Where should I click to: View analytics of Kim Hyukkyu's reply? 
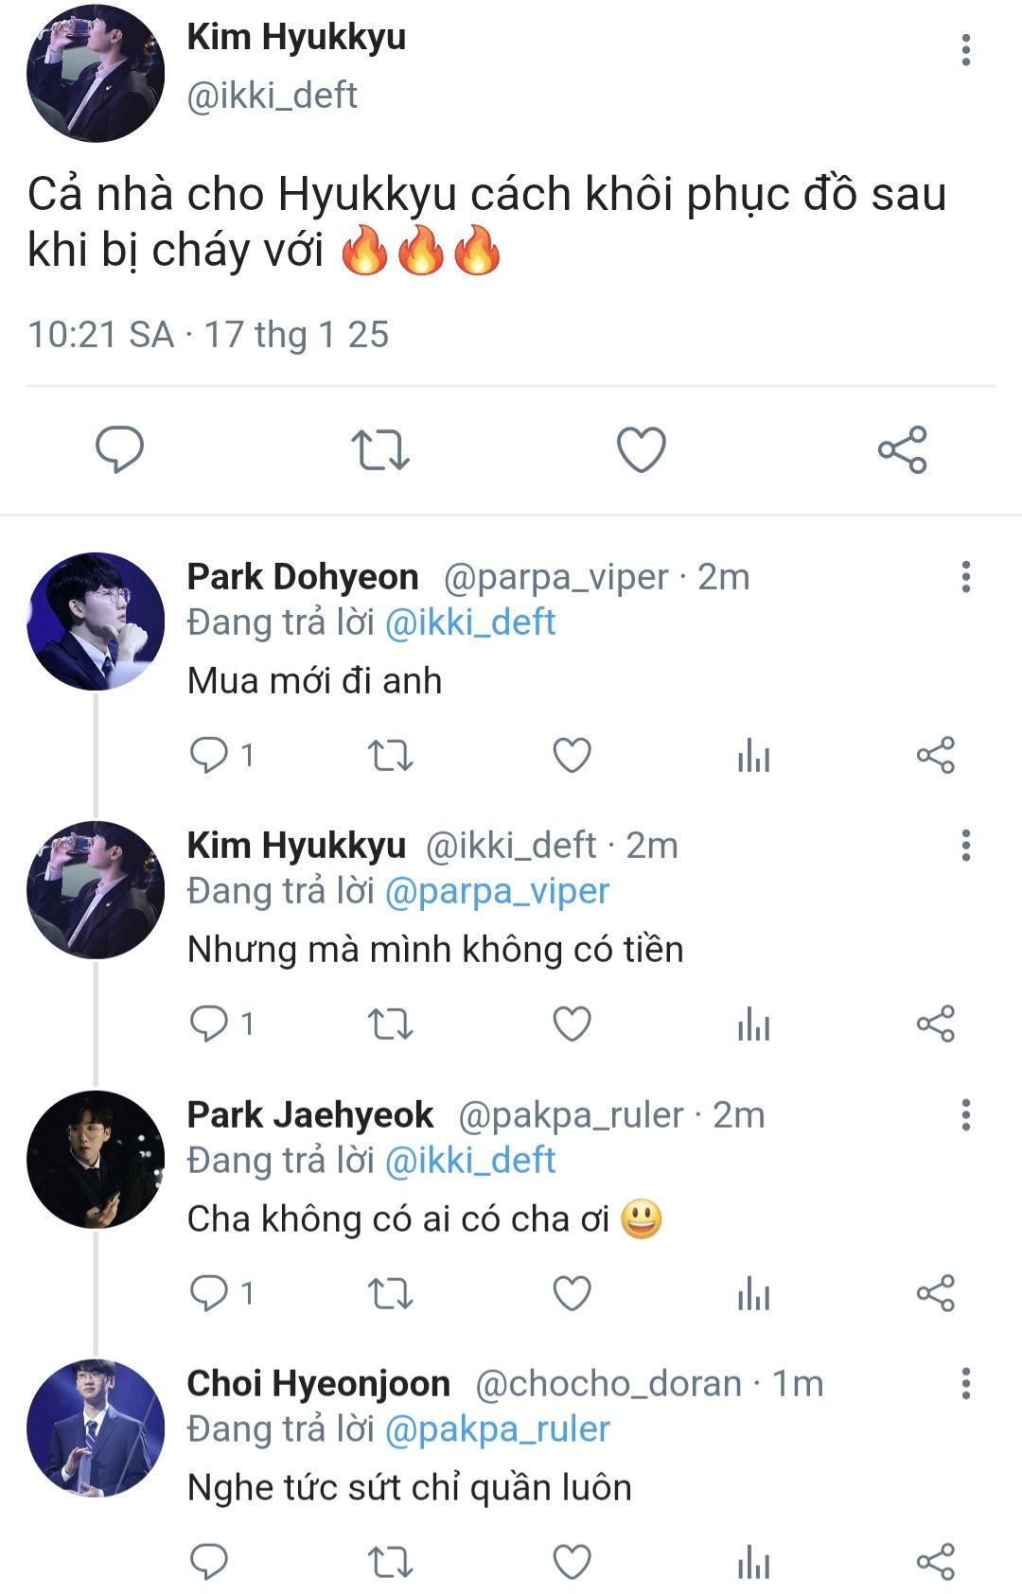tap(753, 1025)
